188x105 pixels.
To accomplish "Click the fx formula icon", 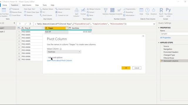I will click(30, 24).
